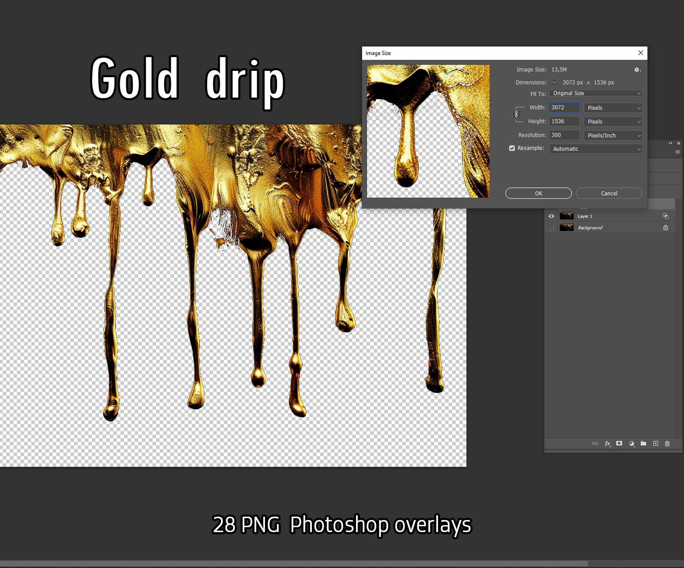Select the Link layers icon in Layers panel
684x568 pixels.
coord(596,444)
